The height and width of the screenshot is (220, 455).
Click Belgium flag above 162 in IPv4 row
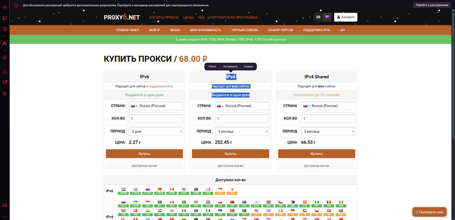(x=329, y=202)
